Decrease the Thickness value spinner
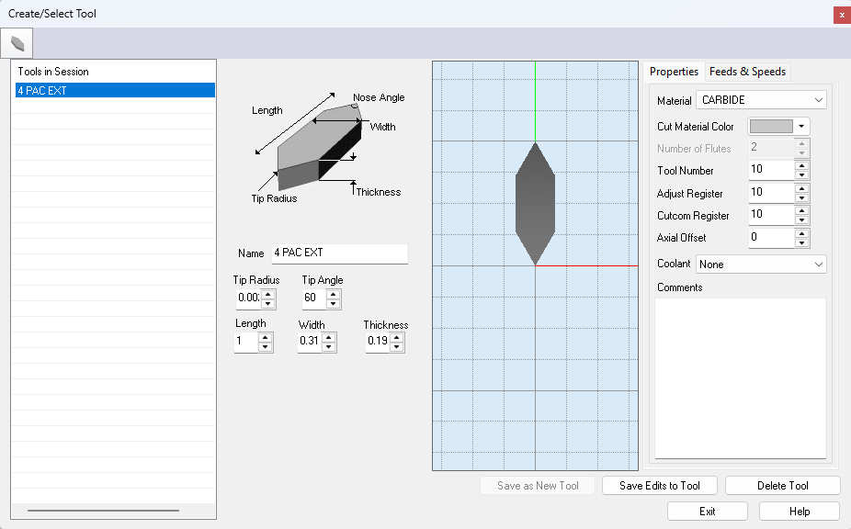This screenshot has width=851, height=529. [397, 346]
